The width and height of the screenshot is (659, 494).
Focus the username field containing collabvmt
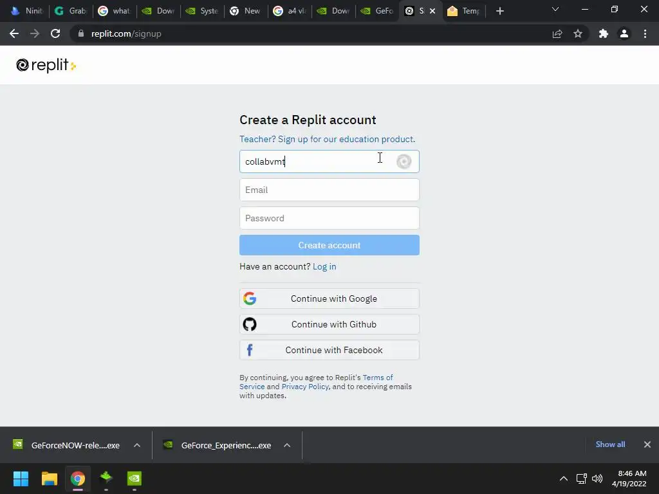coord(329,161)
